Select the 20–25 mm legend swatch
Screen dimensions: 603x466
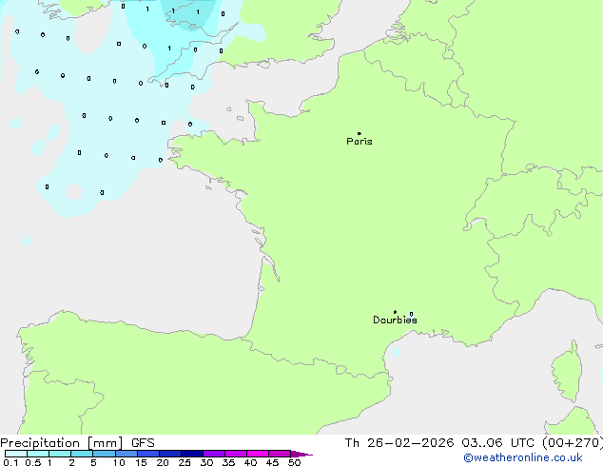pyautogui.click(x=169, y=454)
